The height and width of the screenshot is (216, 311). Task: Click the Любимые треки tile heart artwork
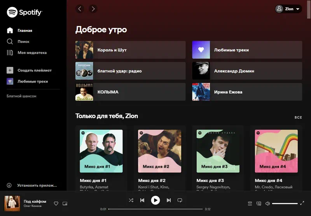(201, 50)
